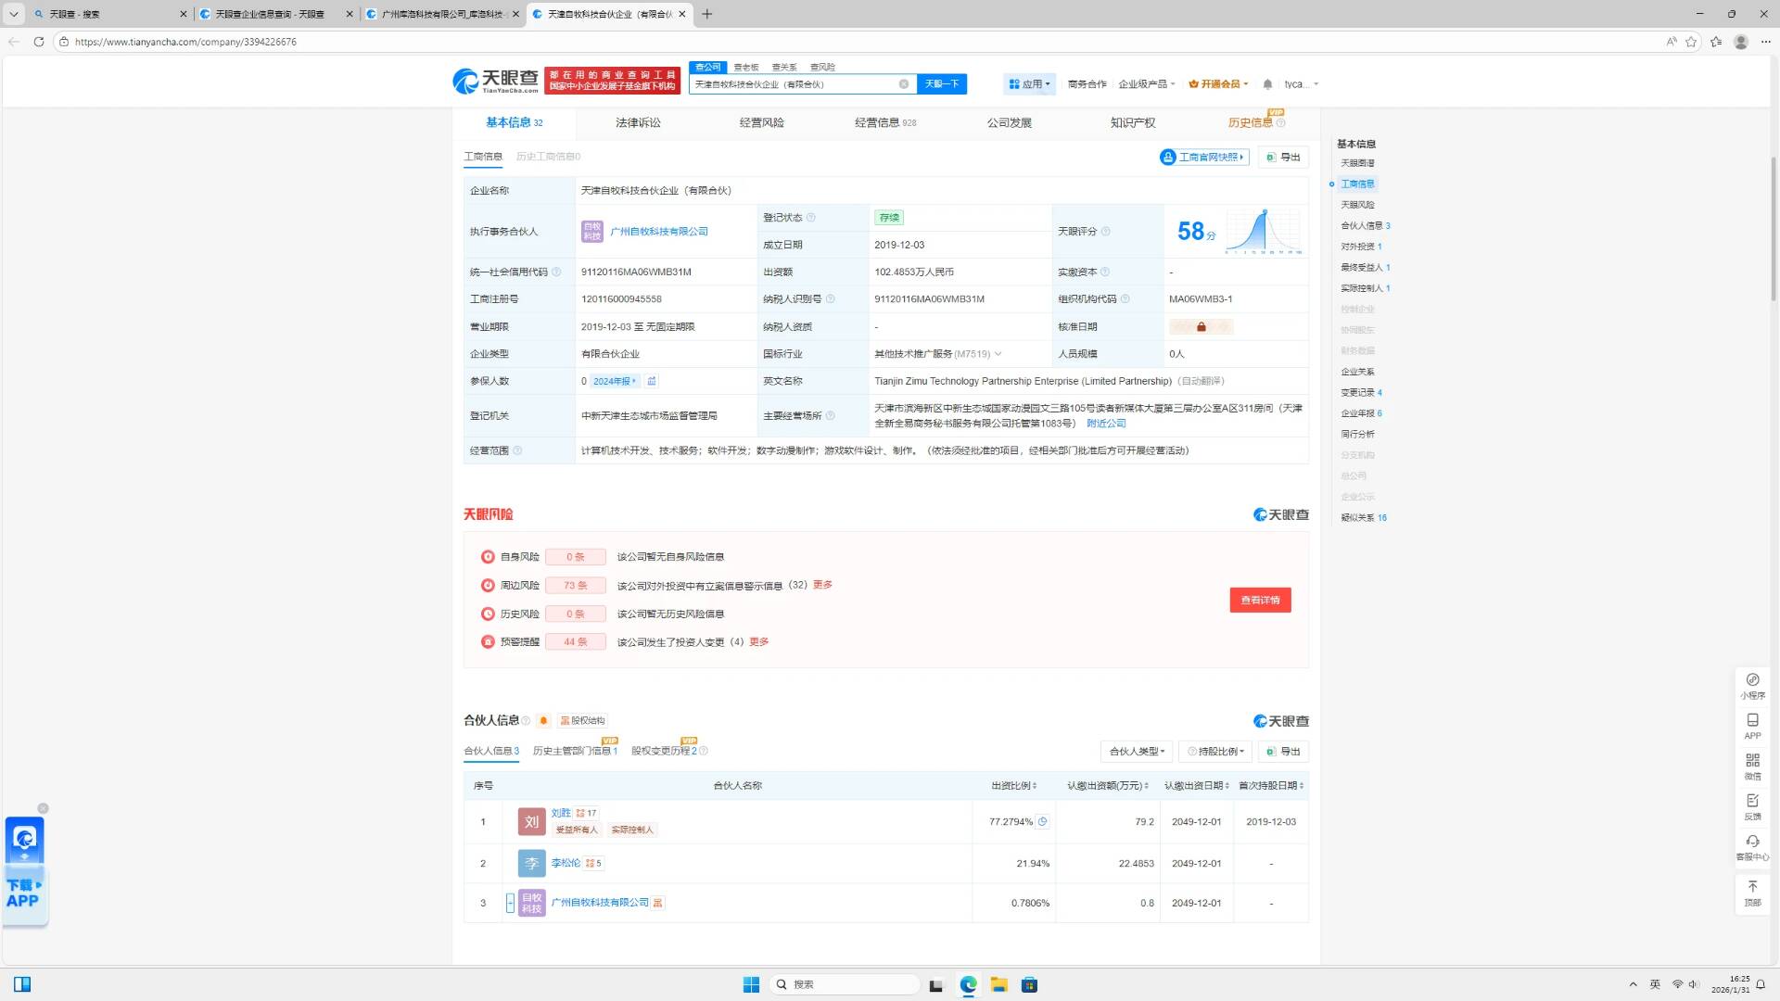Close the floating 下载APP promo
The height and width of the screenshot is (1001, 1780).
click(43, 809)
